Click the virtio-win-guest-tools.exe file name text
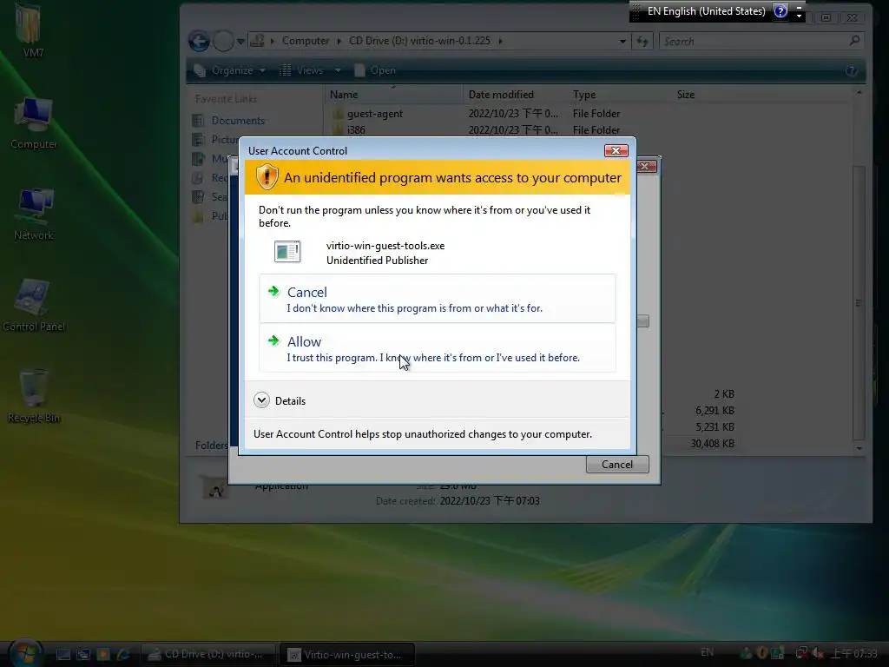Image resolution: width=889 pixels, height=667 pixels. click(385, 246)
